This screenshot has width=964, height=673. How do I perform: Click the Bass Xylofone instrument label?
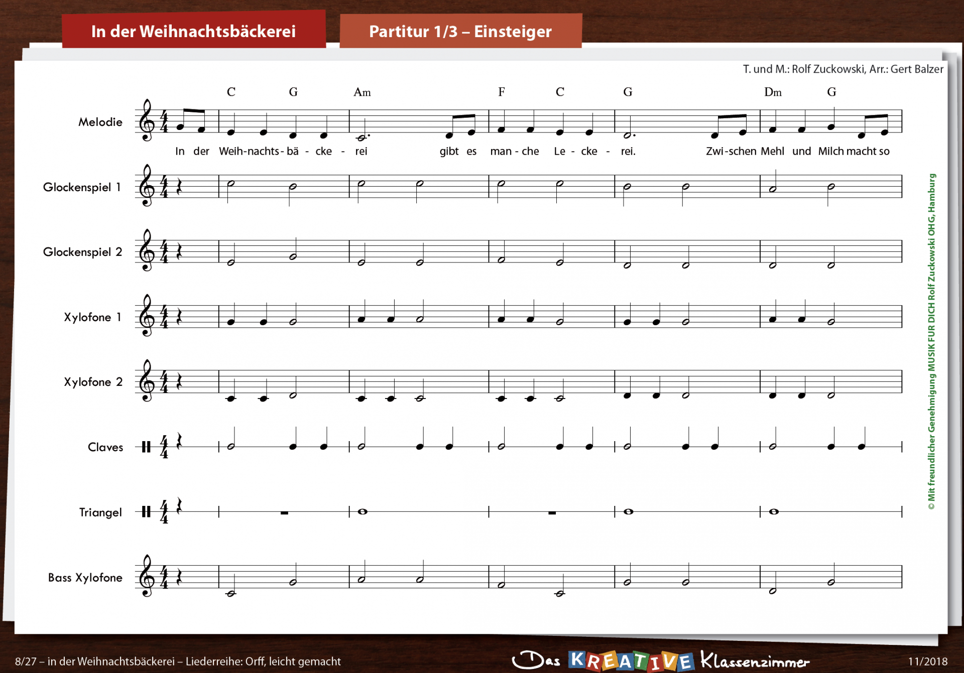85,578
